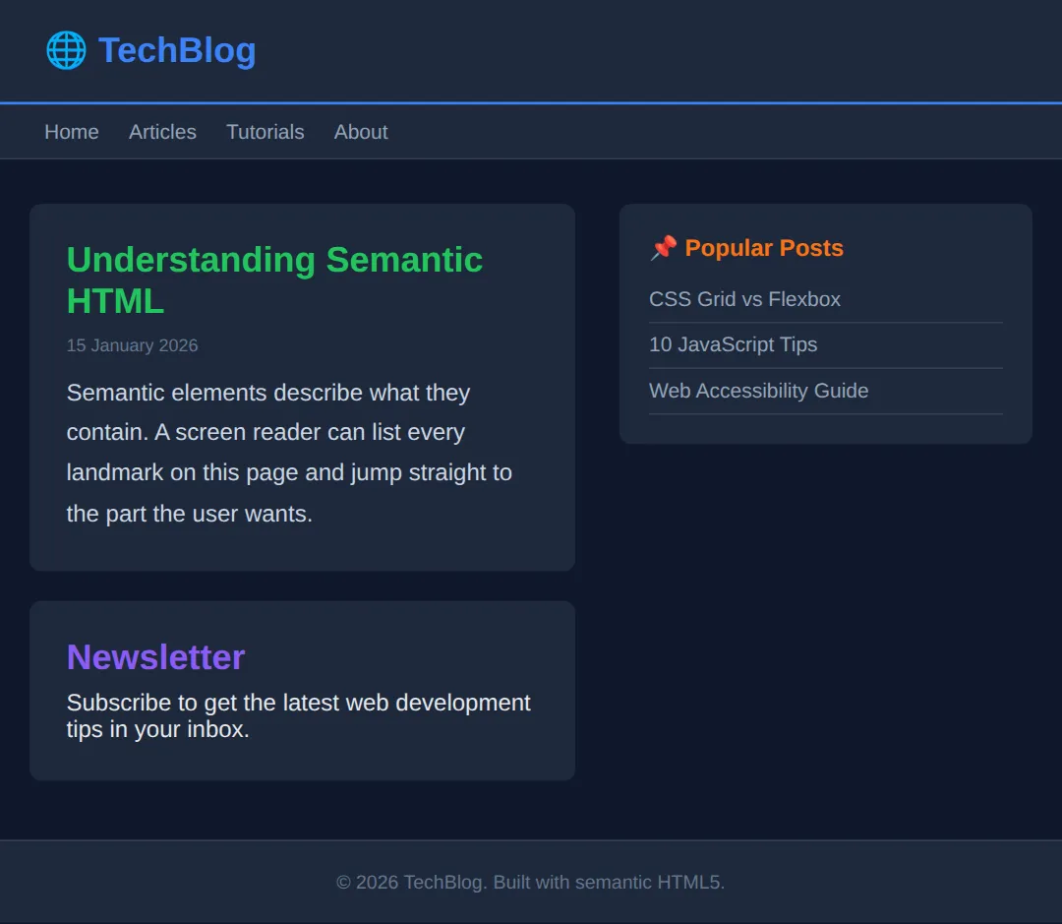Visit the About navigation link

pos(361,132)
